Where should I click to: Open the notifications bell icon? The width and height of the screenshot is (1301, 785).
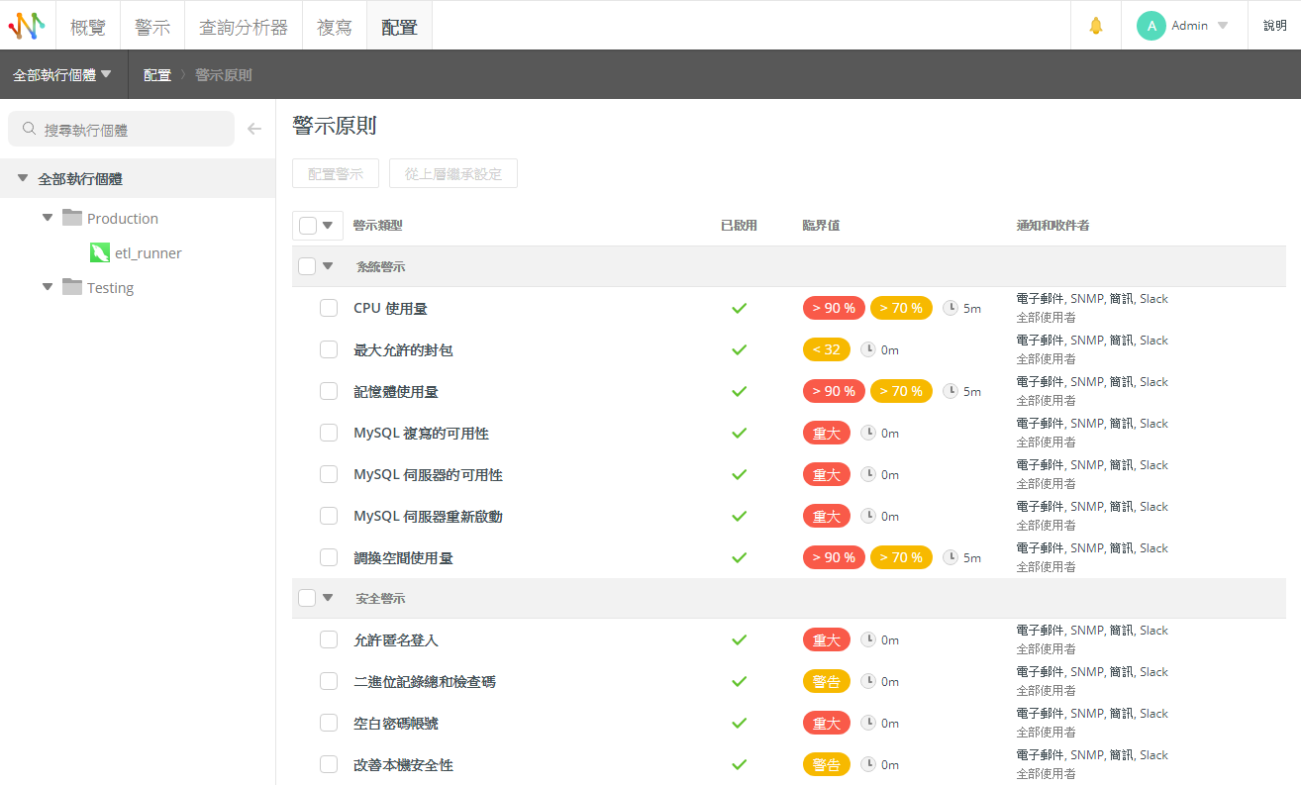tap(1096, 26)
